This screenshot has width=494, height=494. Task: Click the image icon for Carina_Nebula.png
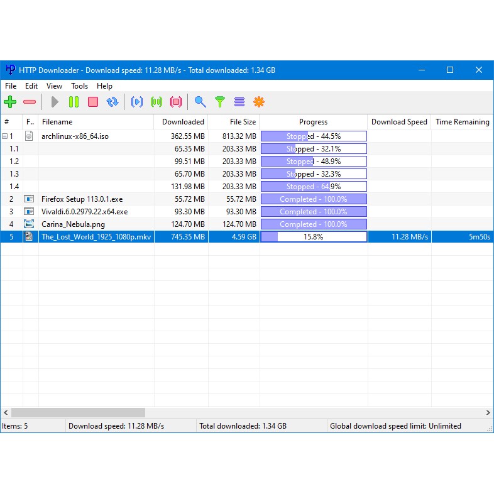point(29,224)
